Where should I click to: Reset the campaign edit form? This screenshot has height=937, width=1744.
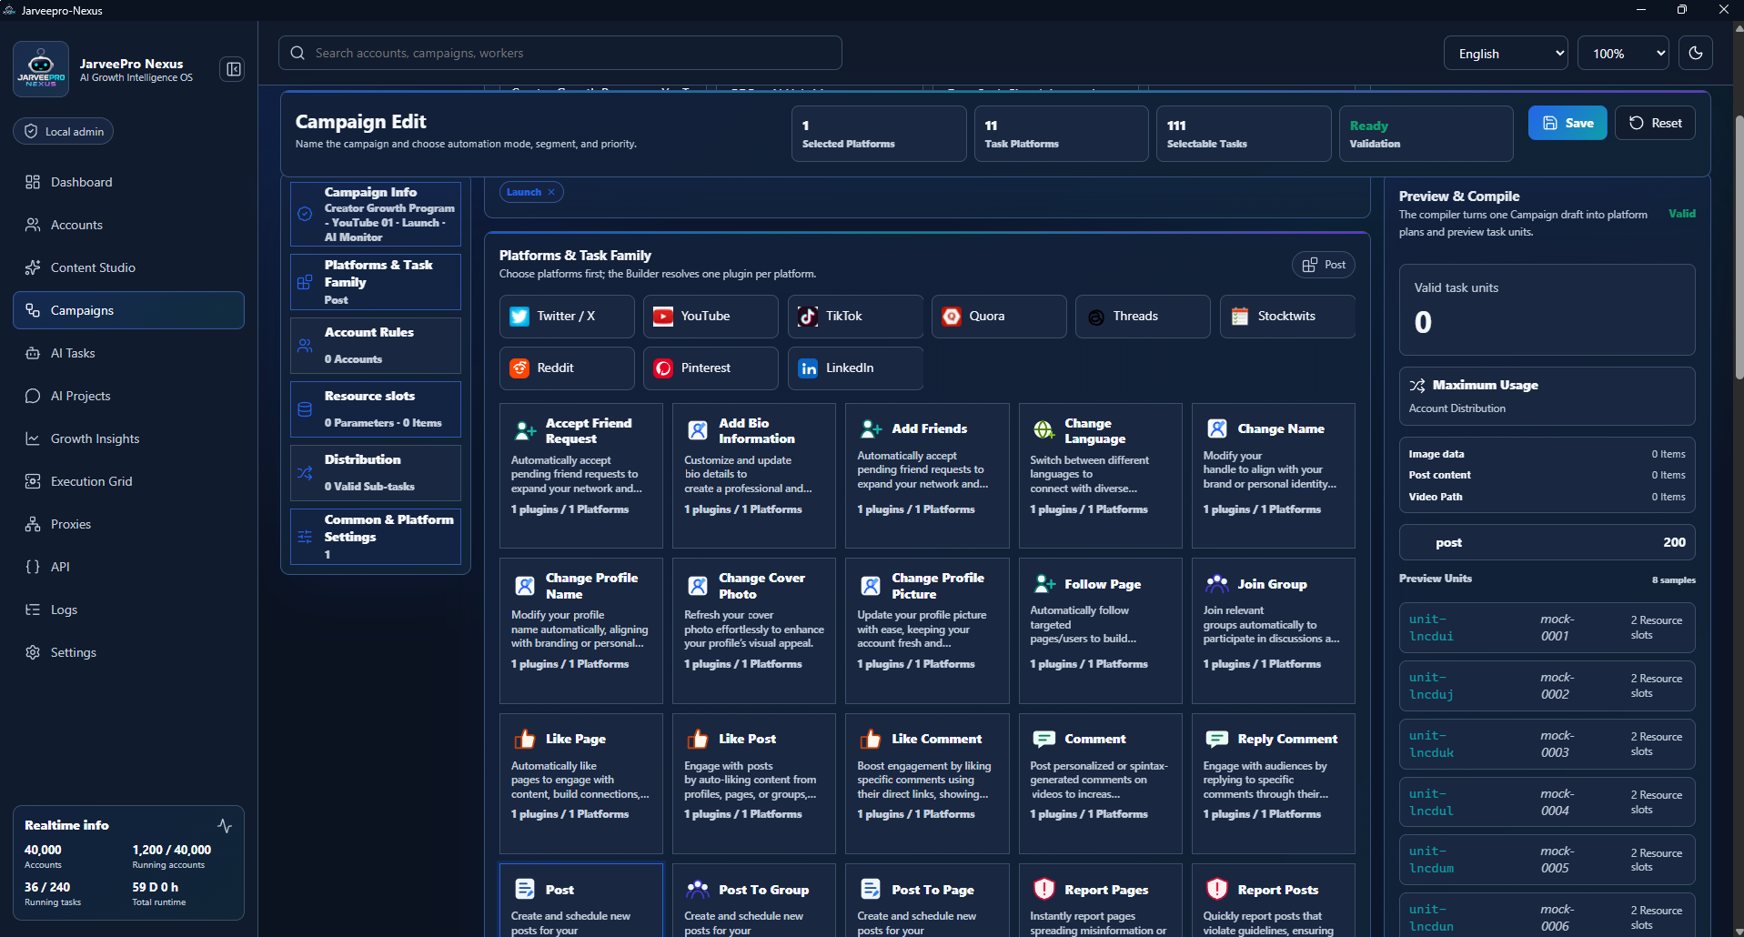(x=1655, y=123)
